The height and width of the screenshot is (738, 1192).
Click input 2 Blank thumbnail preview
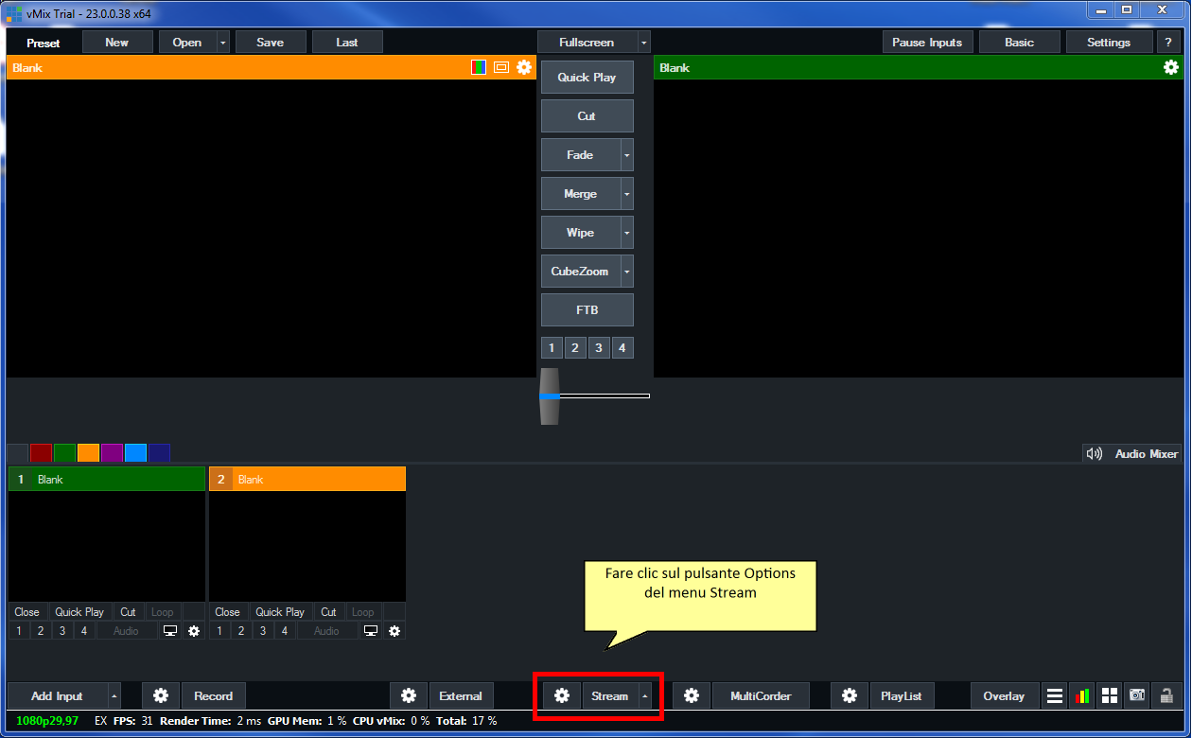(x=307, y=546)
